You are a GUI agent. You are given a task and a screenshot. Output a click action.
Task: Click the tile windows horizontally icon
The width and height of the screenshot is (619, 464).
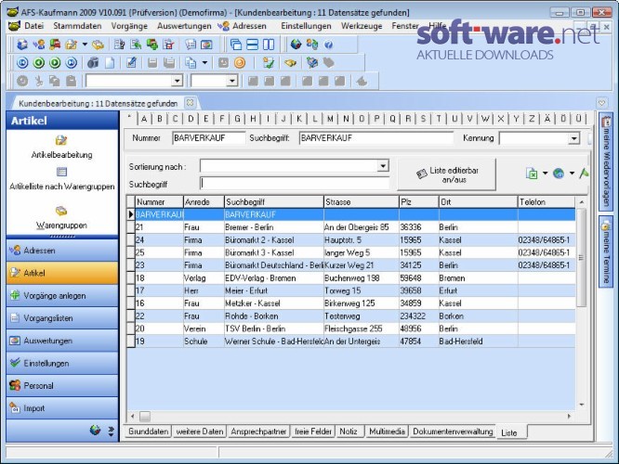(252, 45)
